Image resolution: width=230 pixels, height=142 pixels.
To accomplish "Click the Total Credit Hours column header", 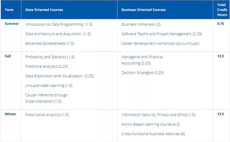I will (x=221, y=10).
